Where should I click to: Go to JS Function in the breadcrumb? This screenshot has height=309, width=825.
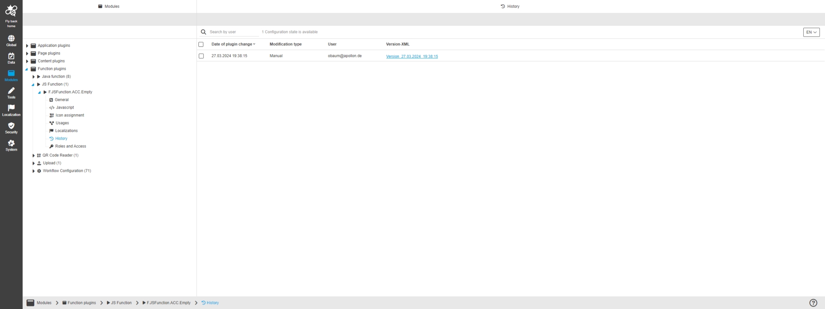coord(121,303)
